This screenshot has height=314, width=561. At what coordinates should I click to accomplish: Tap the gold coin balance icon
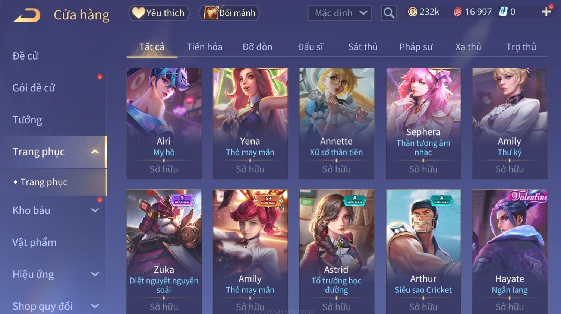(x=412, y=12)
